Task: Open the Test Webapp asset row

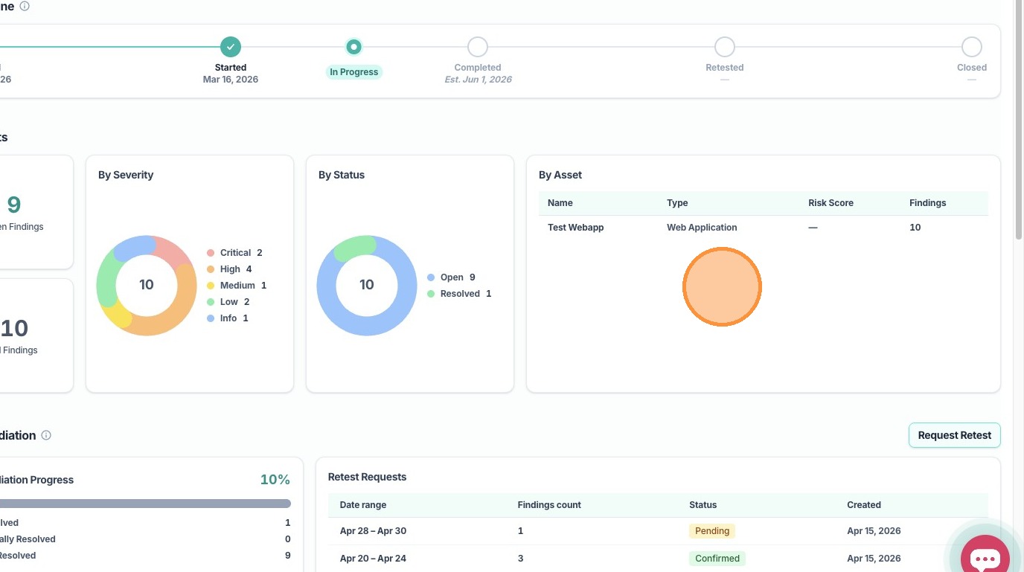Action: pos(764,228)
